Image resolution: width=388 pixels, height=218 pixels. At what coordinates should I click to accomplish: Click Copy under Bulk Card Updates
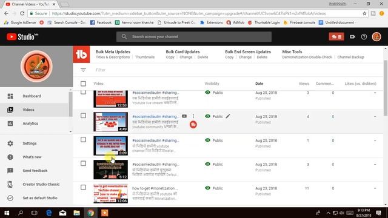click(x=170, y=57)
